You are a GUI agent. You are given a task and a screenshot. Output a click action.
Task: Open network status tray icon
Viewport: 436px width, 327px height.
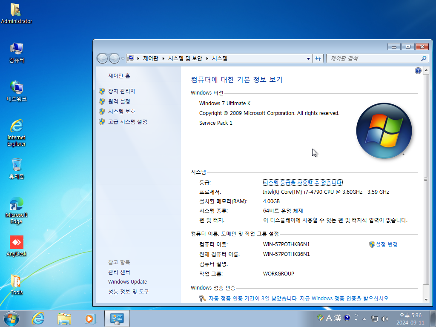pyautogui.click(x=375, y=318)
